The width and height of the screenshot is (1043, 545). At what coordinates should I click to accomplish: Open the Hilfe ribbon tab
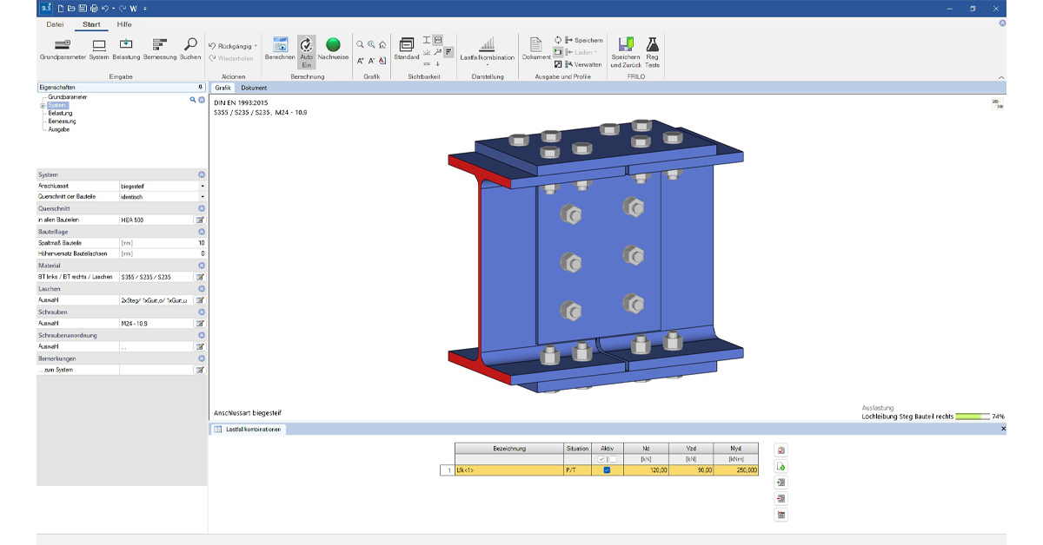(x=124, y=24)
